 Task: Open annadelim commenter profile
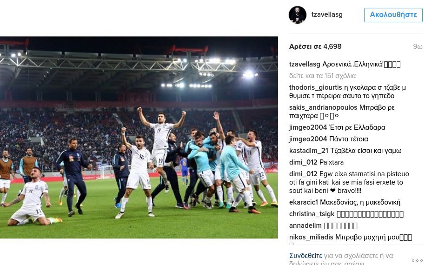pos(305,225)
